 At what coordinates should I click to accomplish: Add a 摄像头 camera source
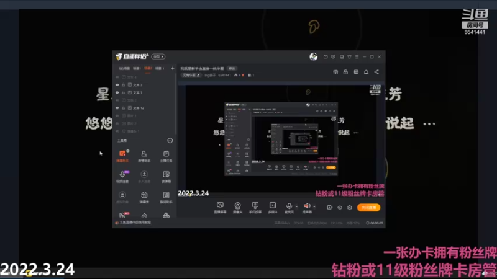pyautogui.click(x=237, y=208)
